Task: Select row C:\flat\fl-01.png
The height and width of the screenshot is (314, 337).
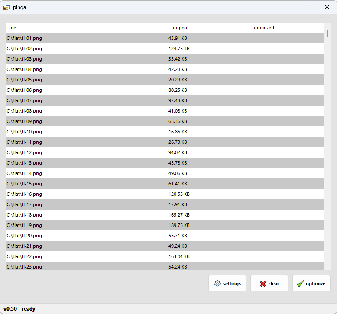Action: point(165,38)
